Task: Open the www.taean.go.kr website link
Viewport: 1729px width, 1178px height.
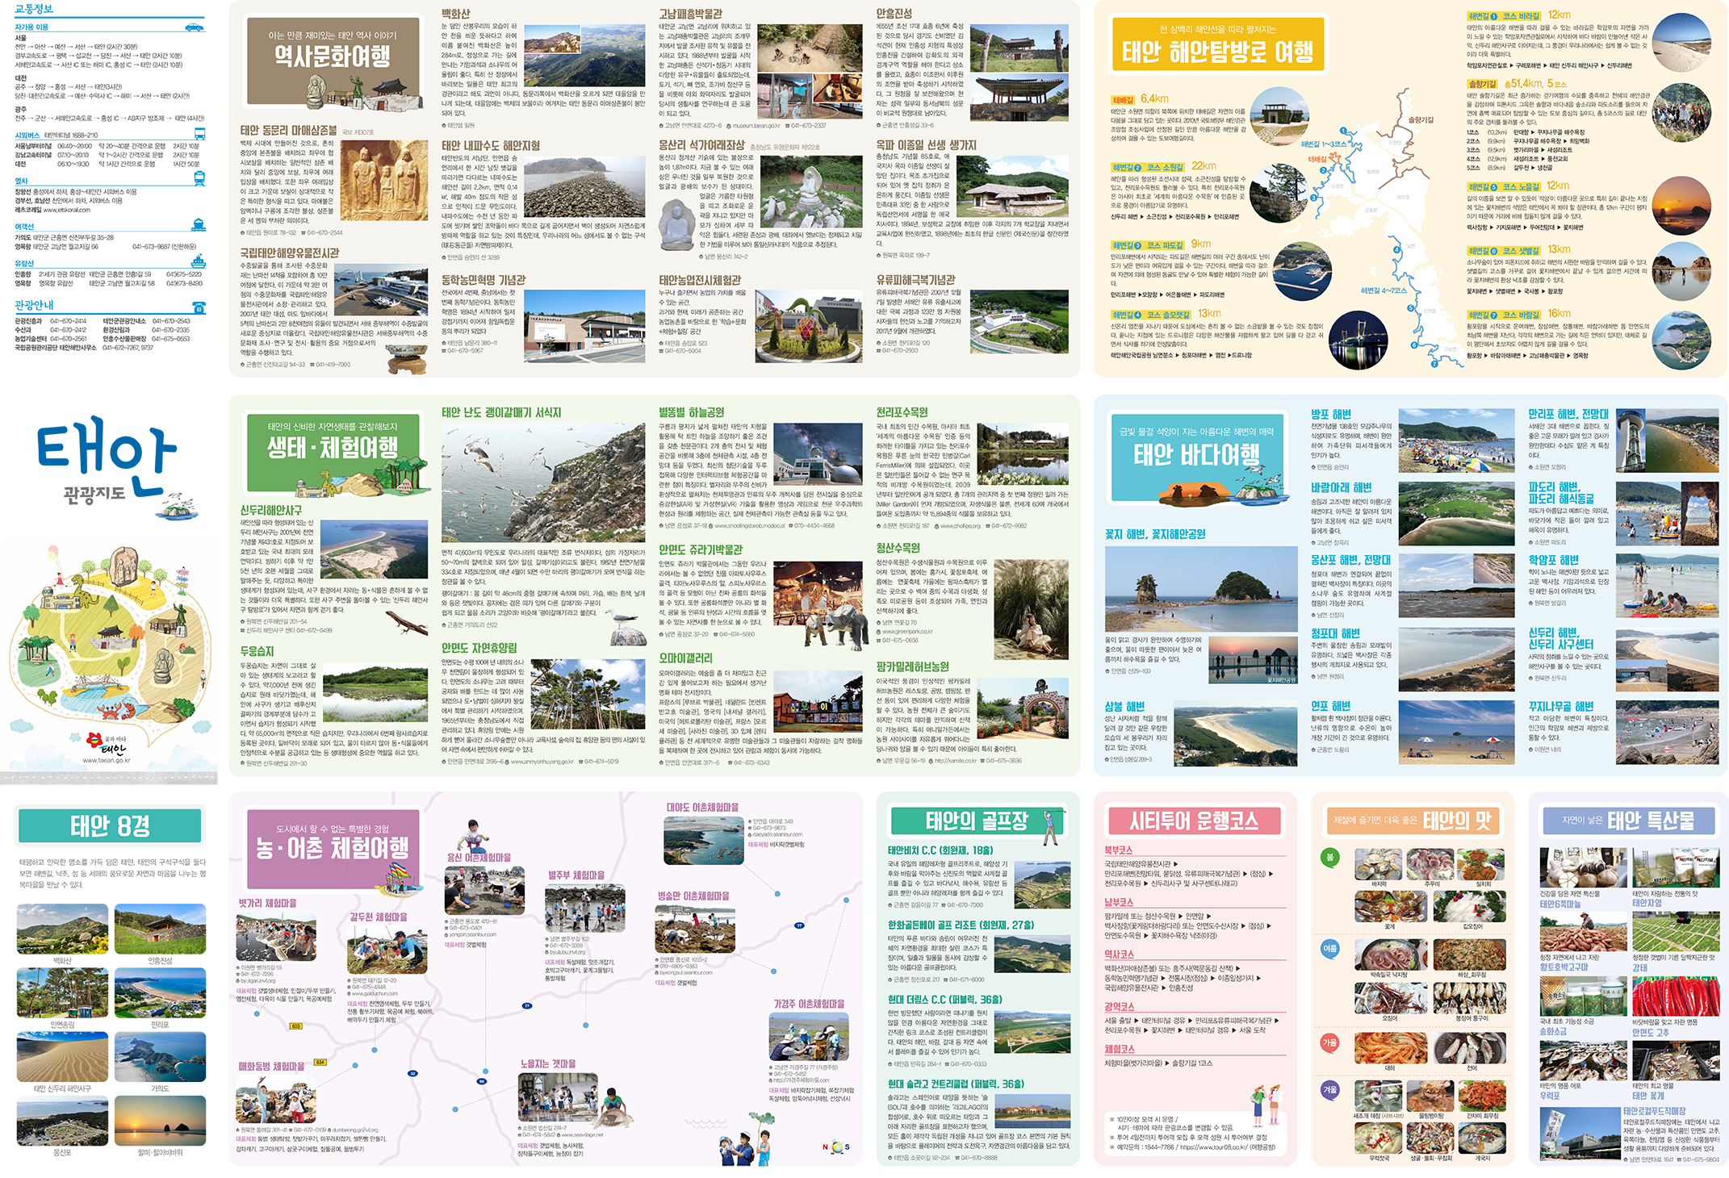Action: click(x=106, y=761)
